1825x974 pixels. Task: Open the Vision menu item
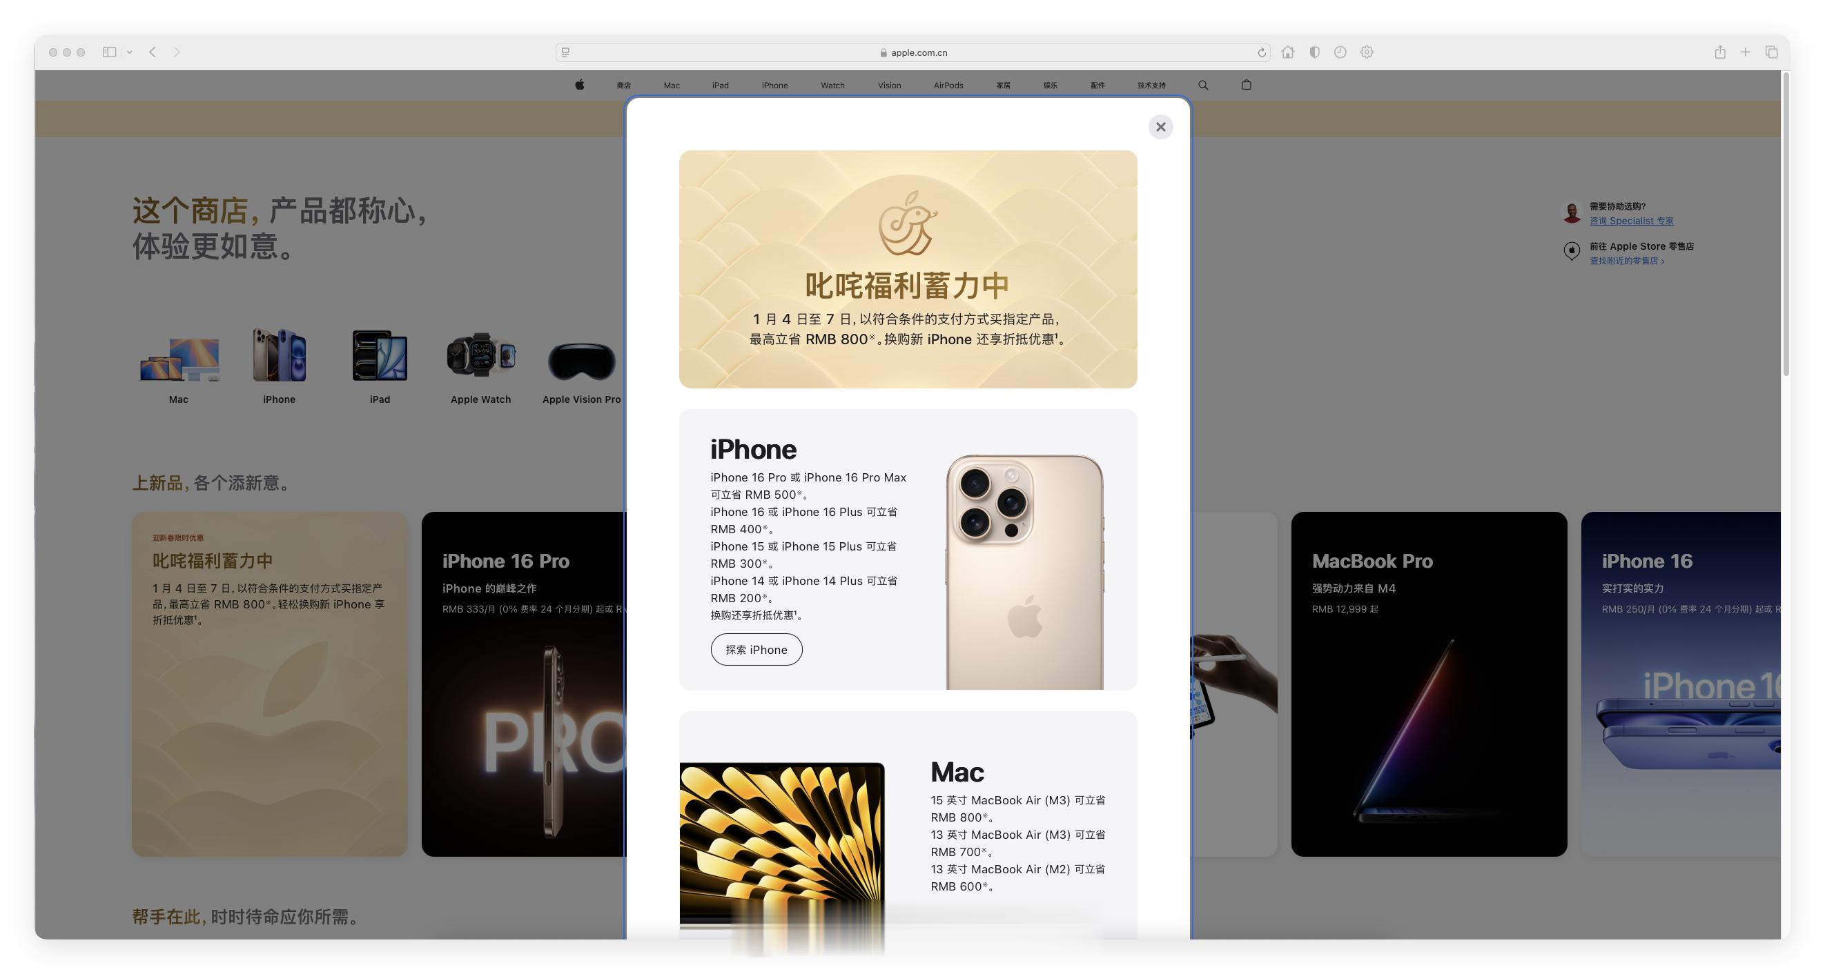(889, 85)
